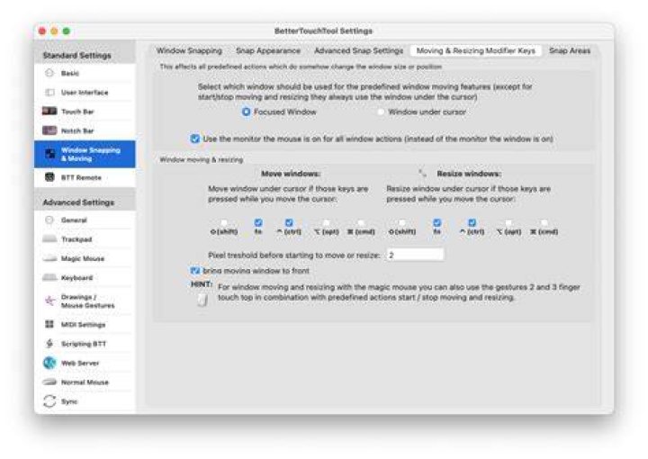Uncheck ctrl checkbox under Resize windows

pyautogui.click(x=472, y=222)
